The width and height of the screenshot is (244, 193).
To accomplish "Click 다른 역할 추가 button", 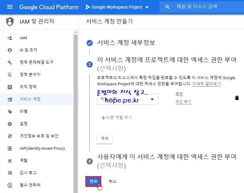I will pos(117,118).
